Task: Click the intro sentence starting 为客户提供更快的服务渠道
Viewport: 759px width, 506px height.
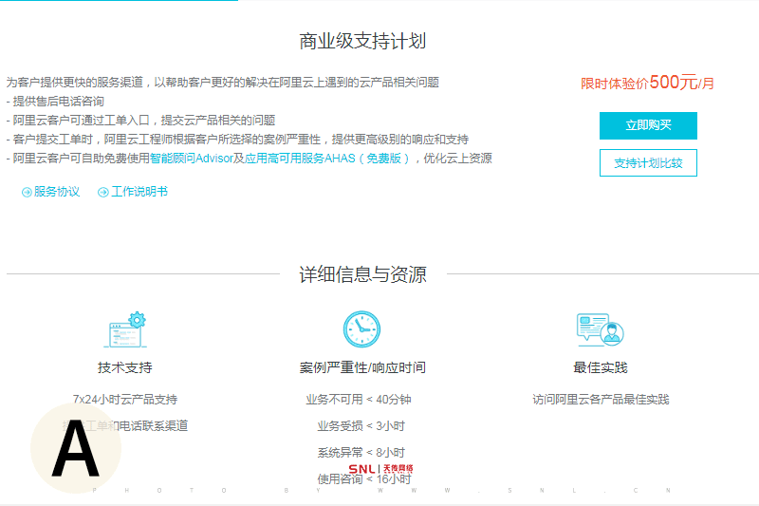Action: point(223,83)
